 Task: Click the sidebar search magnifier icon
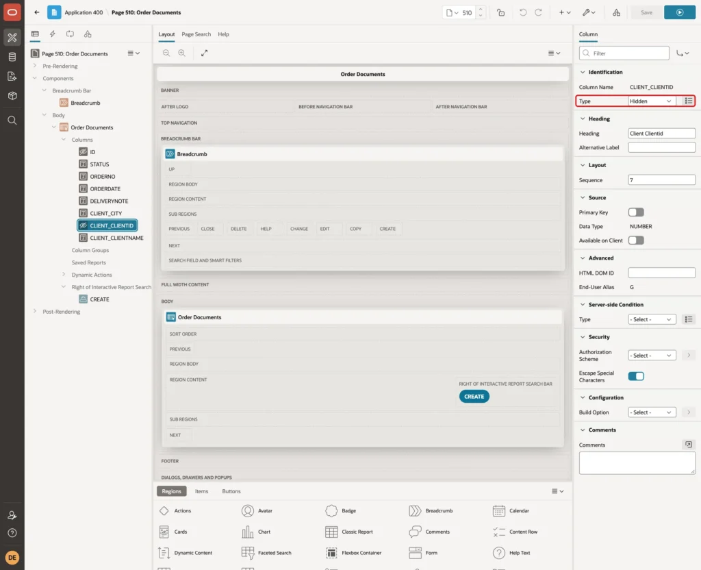point(12,120)
